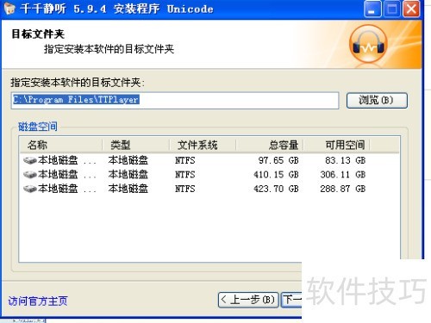
Task: Click the 410.15 GB total capacity value
Action: (276, 174)
